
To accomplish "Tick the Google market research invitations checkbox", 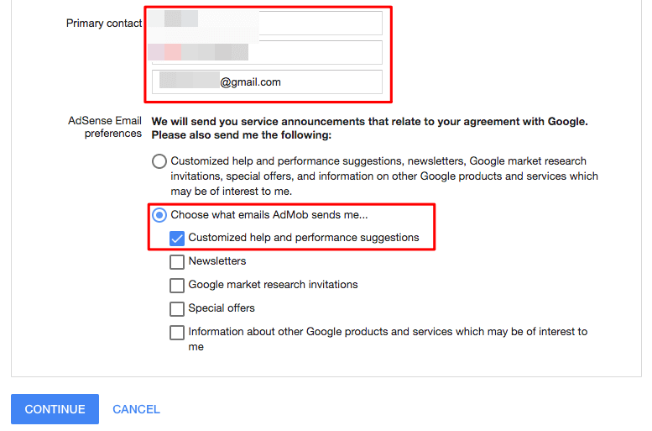I will click(x=177, y=286).
